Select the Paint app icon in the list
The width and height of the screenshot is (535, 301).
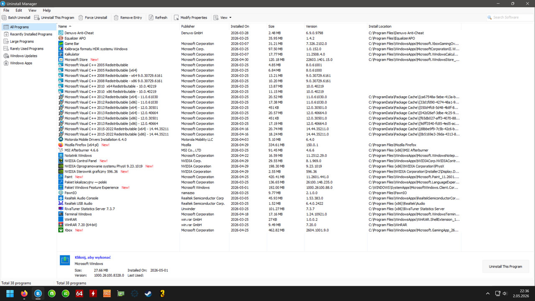[61, 177]
